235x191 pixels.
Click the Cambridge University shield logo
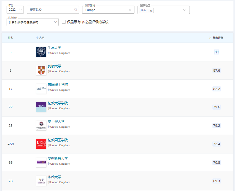click(x=41, y=70)
